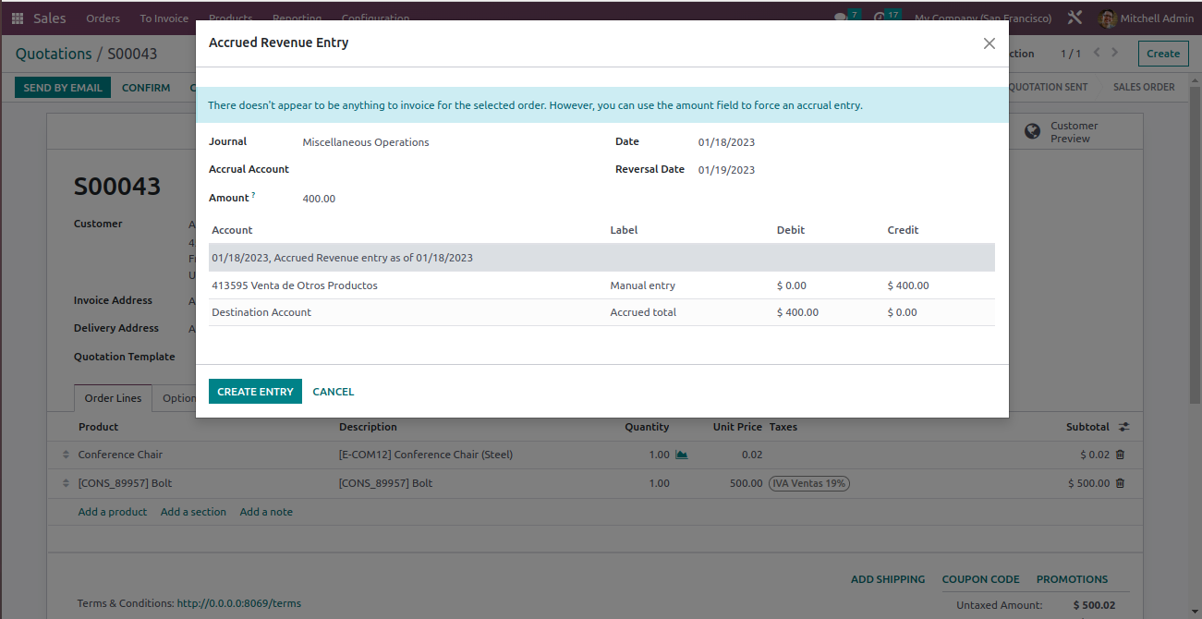Click the Create button

[1163, 54]
